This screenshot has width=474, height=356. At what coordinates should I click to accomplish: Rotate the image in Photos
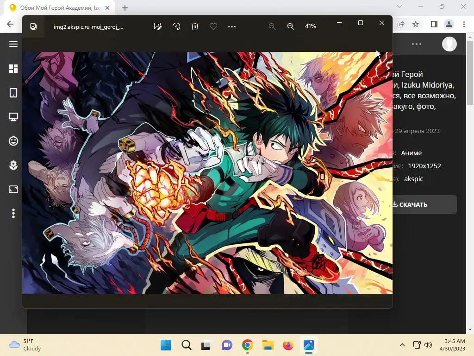[176, 26]
